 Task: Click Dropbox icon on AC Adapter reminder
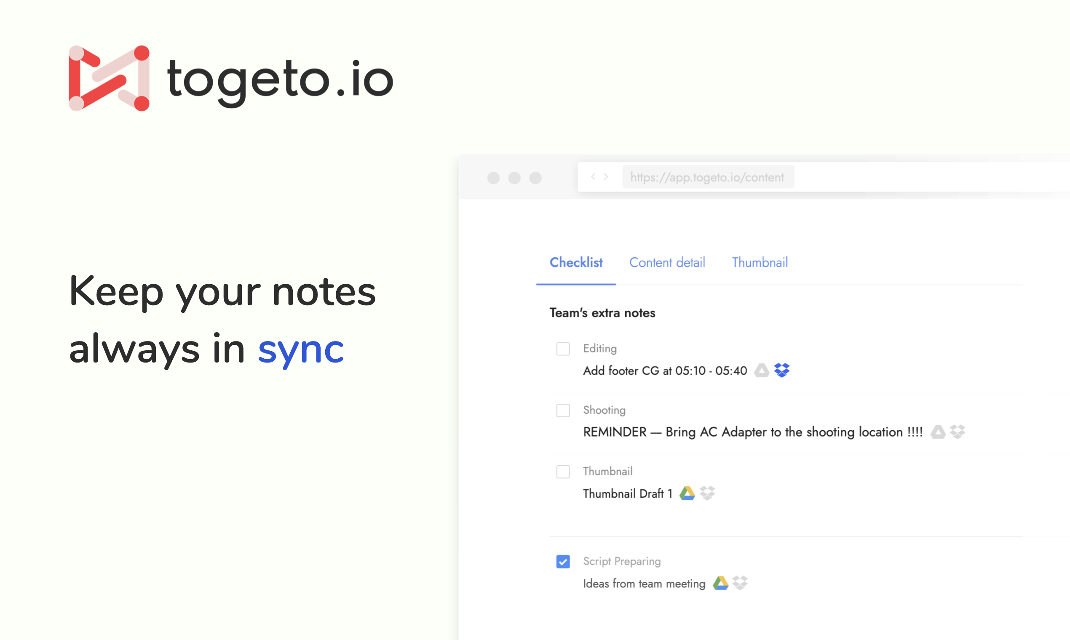tap(958, 432)
